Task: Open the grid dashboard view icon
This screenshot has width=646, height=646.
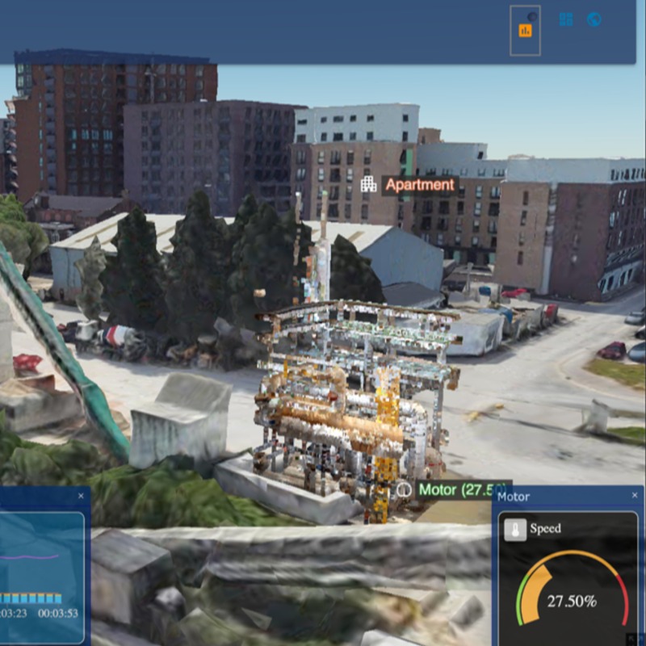Action: 566,19
